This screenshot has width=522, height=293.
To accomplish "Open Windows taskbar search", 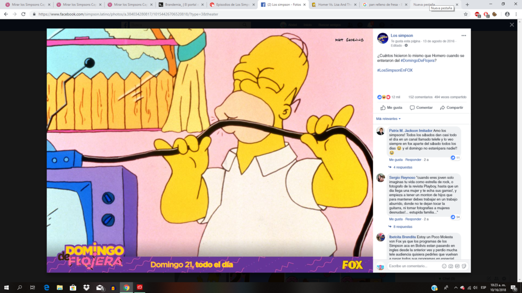I will (20, 288).
